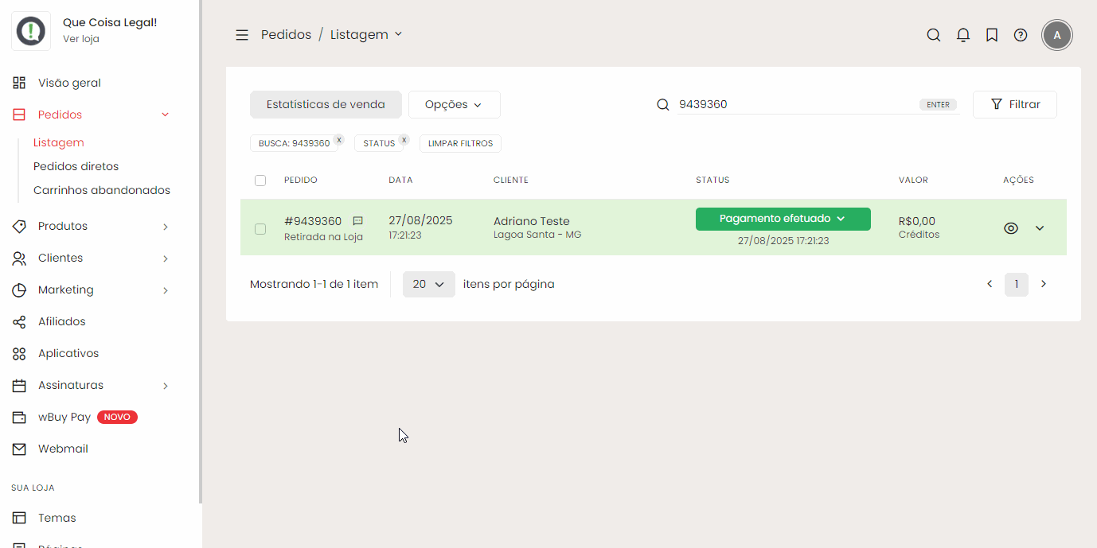The height and width of the screenshot is (548, 1097).
Task: Open the notifications bell icon
Action: (x=963, y=35)
